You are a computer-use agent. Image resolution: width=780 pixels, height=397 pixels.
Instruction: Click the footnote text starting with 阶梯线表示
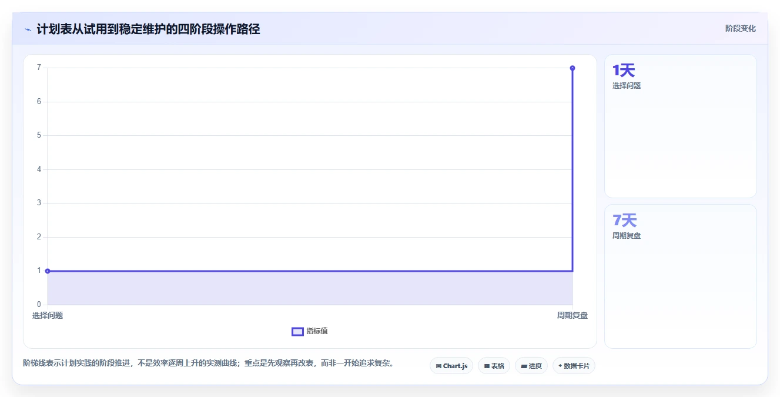(208, 363)
